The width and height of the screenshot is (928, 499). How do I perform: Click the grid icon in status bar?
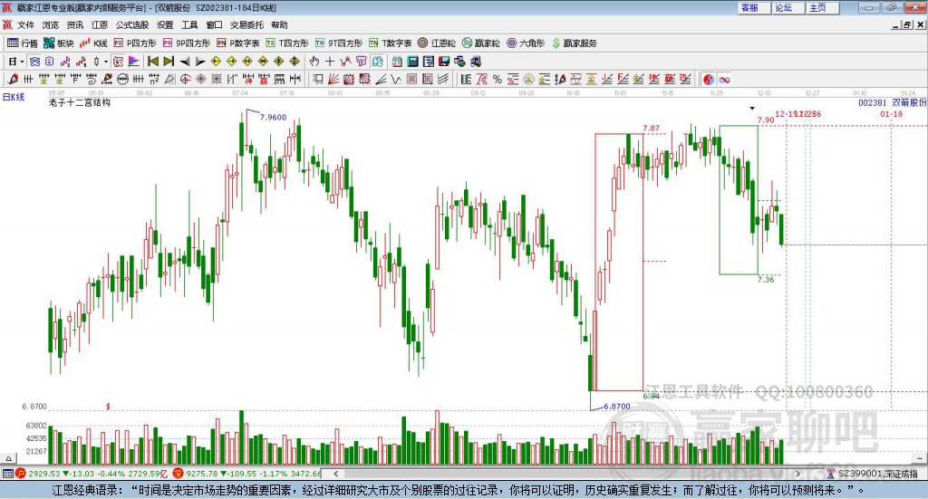point(7,474)
